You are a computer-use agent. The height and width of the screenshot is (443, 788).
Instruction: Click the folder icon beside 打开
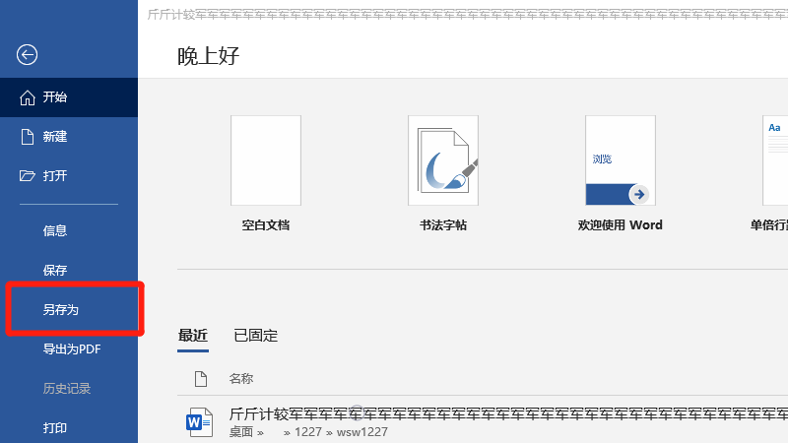coord(28,176)
